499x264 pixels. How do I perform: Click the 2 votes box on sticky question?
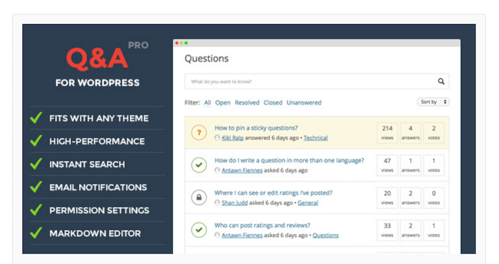pos(434,132)
